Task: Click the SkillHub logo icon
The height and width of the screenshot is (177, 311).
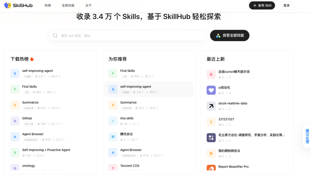Action: click(7, 5)
